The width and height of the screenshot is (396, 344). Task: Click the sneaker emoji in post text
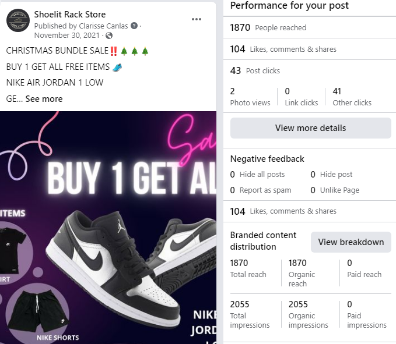pos(117,66)
